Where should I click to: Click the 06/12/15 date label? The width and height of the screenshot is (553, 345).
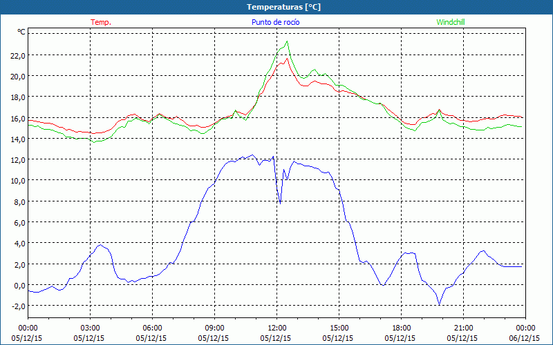pyautogui.click(x=525, y=338)
